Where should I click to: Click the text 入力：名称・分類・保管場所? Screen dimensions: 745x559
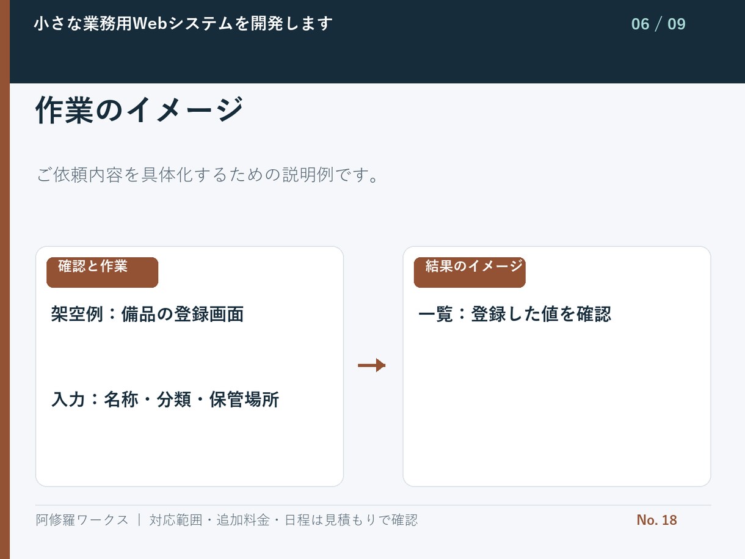pos(165,400)
